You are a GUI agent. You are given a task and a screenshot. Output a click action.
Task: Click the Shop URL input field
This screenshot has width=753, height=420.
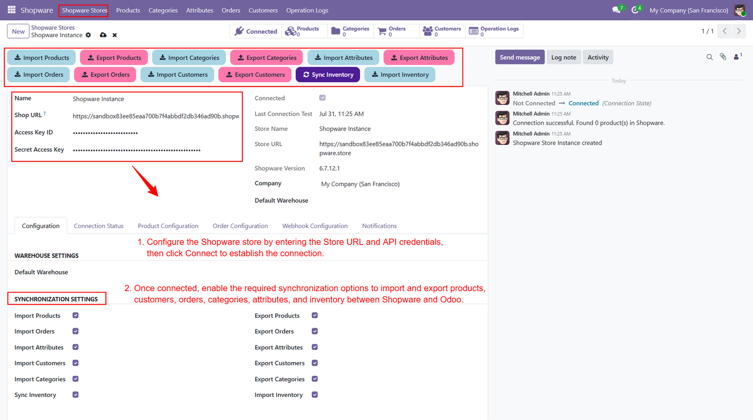[x=156, y=116]
